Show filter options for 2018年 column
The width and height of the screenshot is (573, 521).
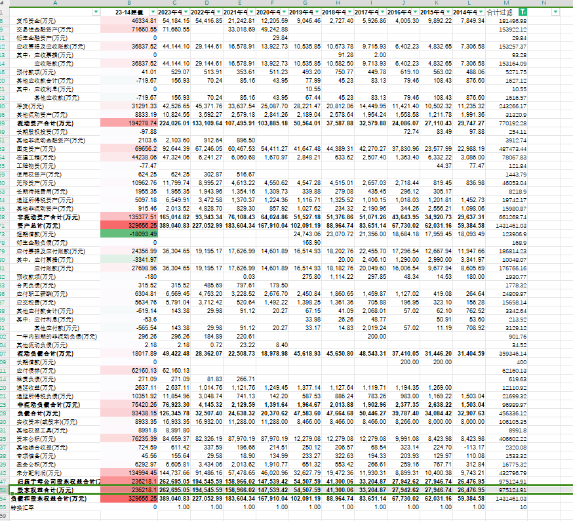[x=349, y=12]
